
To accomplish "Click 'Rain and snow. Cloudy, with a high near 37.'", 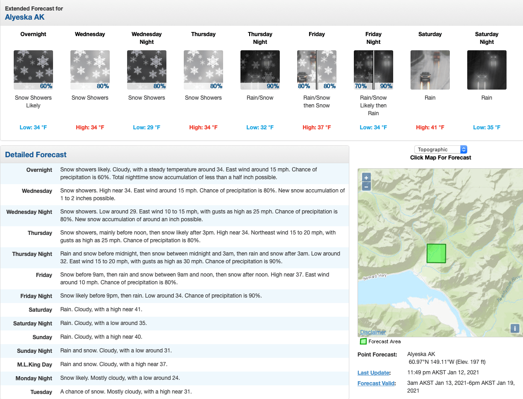I will tap(114, 364).
